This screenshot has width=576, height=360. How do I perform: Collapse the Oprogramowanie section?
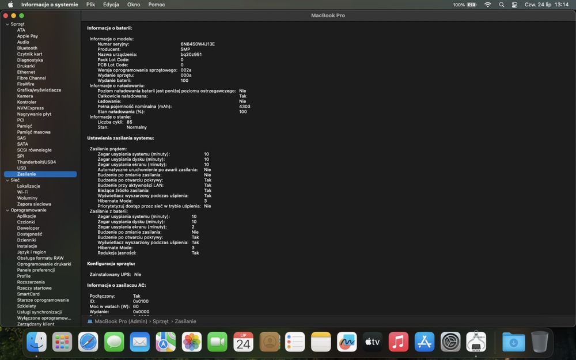click(7, 210)
